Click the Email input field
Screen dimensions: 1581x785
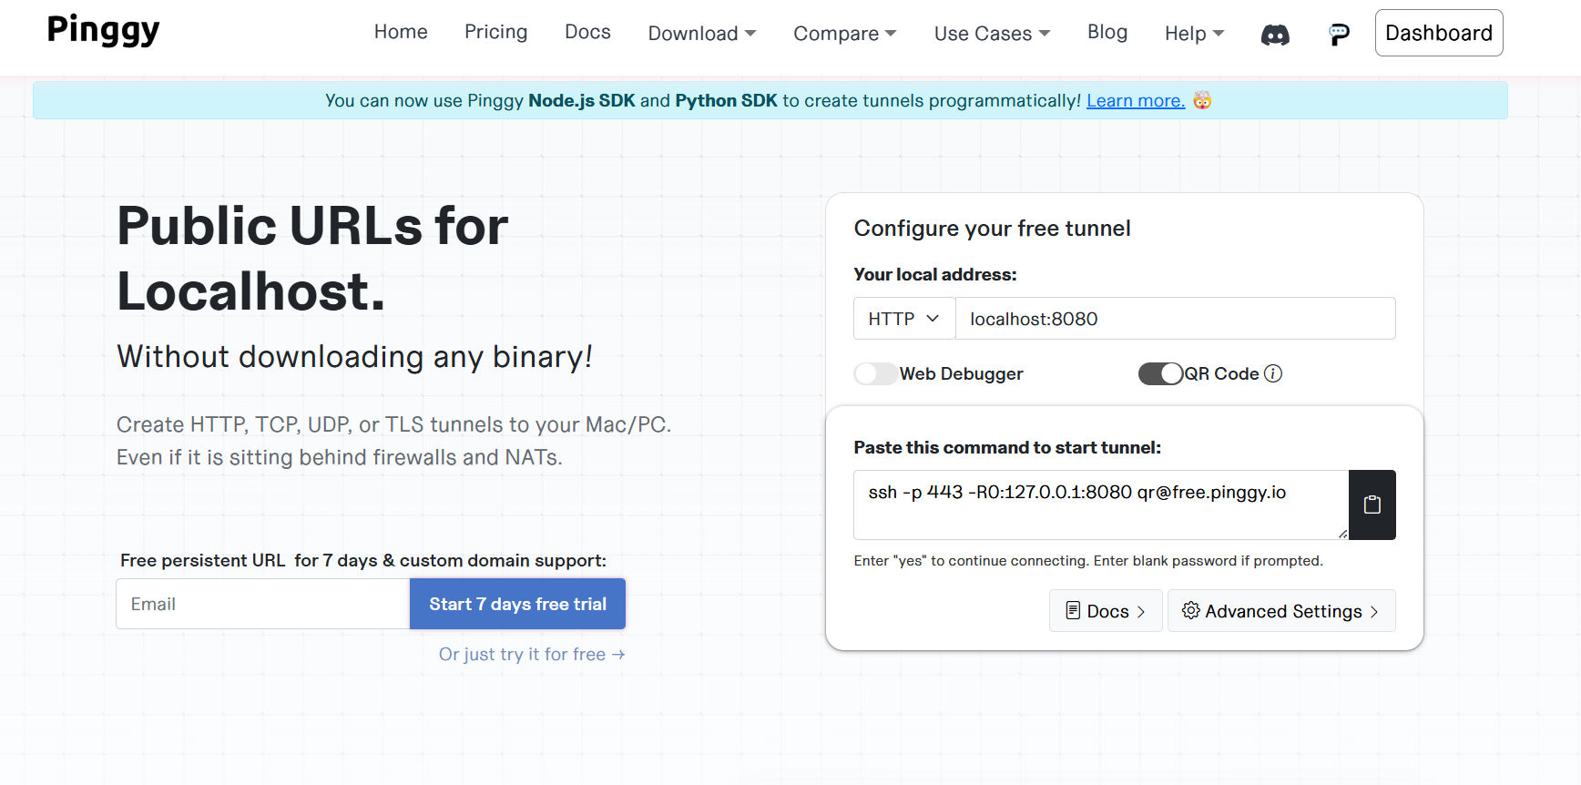coord(262,604)
